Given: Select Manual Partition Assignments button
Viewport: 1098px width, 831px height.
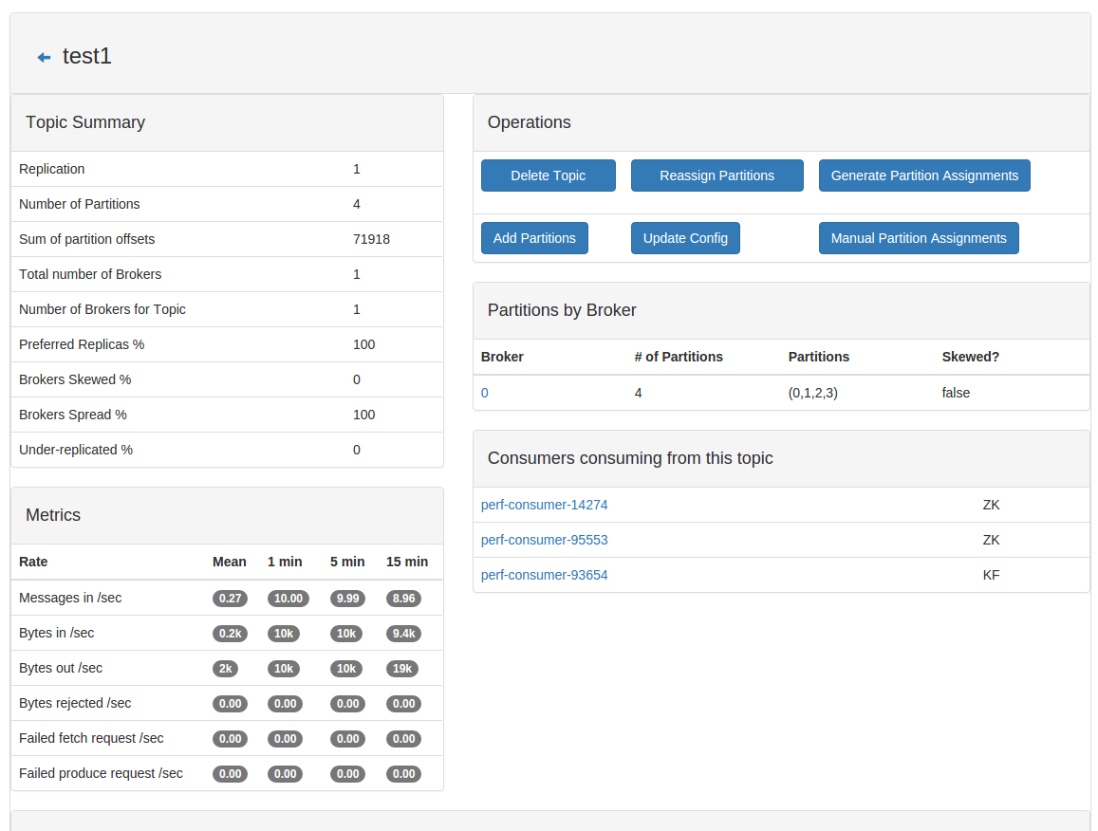Looking at the screenshot, I should coord(918,238).
